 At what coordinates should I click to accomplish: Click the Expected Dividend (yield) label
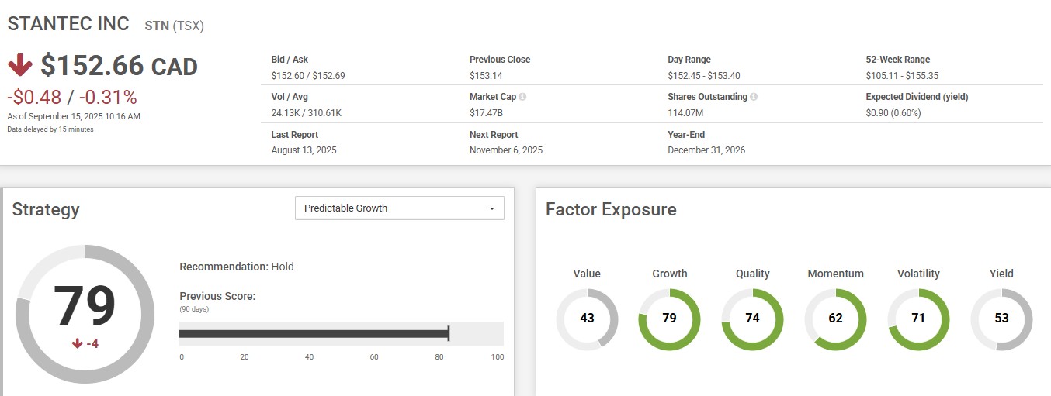917,97
